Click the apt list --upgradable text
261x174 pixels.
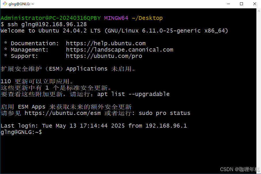coord(133,94)
